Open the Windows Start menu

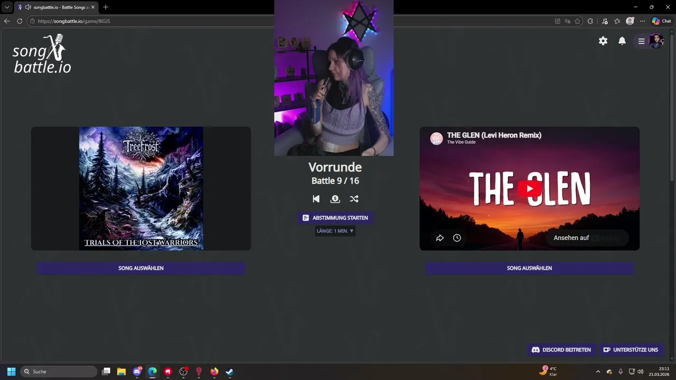tap(11, 372)
